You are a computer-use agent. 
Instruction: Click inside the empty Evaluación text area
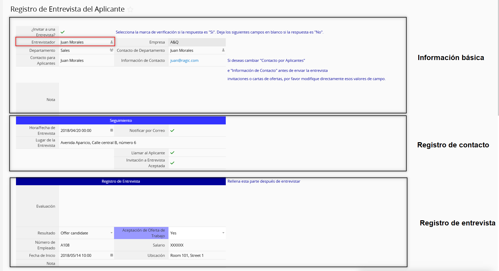point(142,206)
